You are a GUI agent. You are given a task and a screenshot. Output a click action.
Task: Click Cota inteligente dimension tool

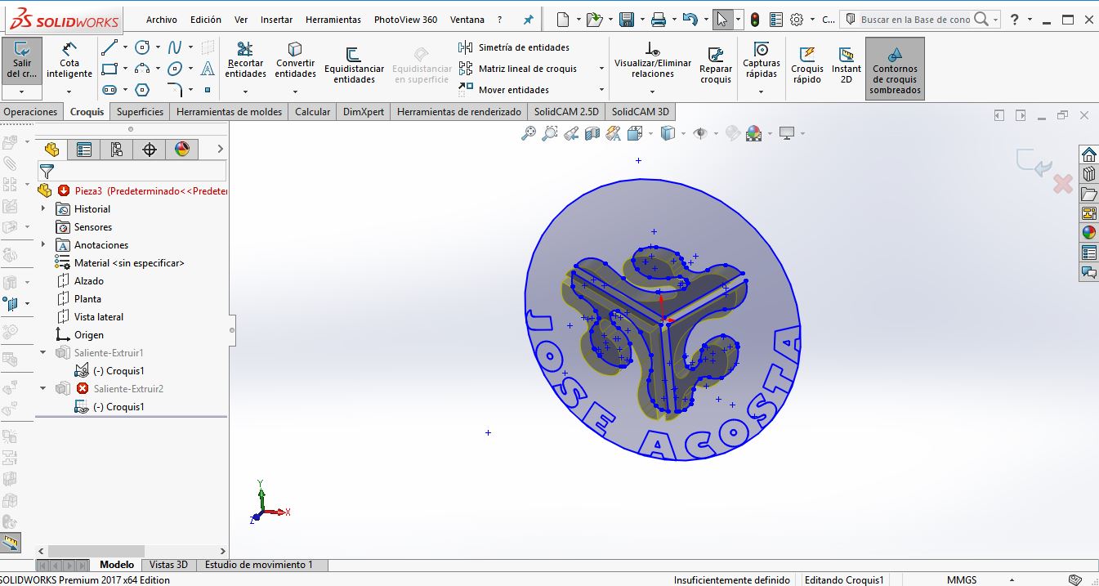pyautogui.click(x=69, y=59)
